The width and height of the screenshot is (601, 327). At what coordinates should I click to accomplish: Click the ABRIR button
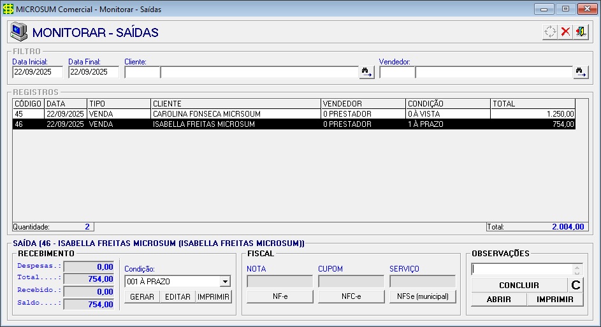[498, 300]
